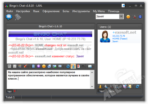The image size is (148, 104).
Task: Click the gray notepad pen icon
Action: [18, 17]
